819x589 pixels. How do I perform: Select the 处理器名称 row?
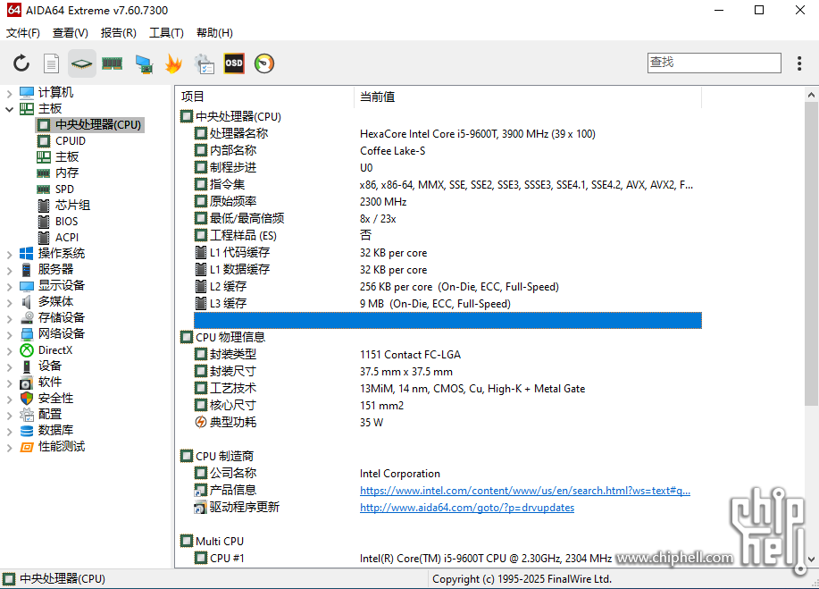click(x=447, y=134)
